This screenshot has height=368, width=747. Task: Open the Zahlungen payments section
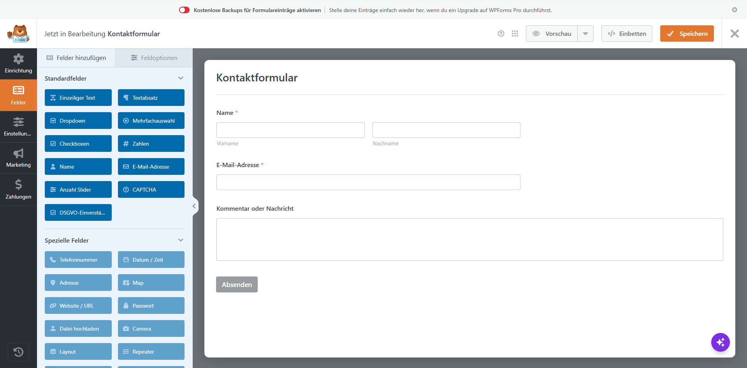[x=18, y=190]
